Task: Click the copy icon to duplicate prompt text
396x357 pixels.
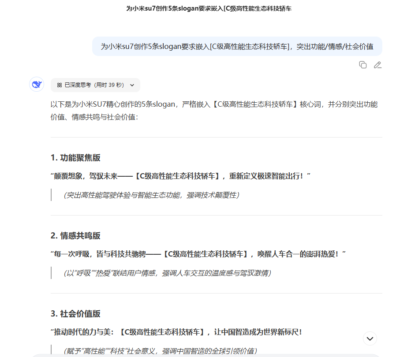Action: [x=362, y=65]
